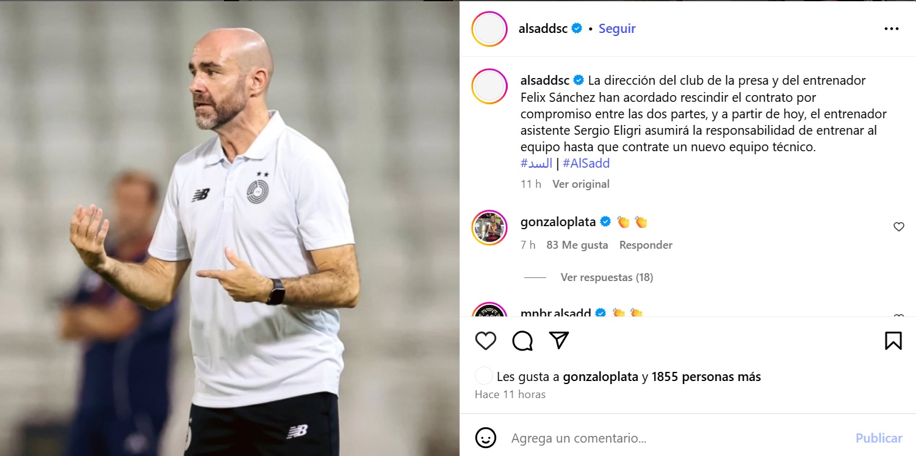Click the coach photo of the post

tap(229, 228)
